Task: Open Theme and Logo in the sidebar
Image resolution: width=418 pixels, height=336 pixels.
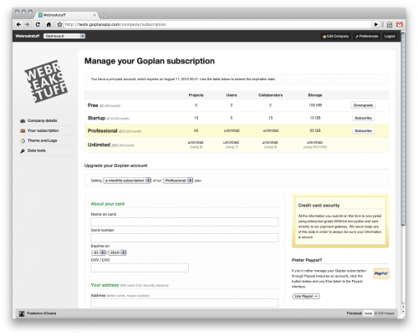Action: pyautogui.click(x=42, y=140)
